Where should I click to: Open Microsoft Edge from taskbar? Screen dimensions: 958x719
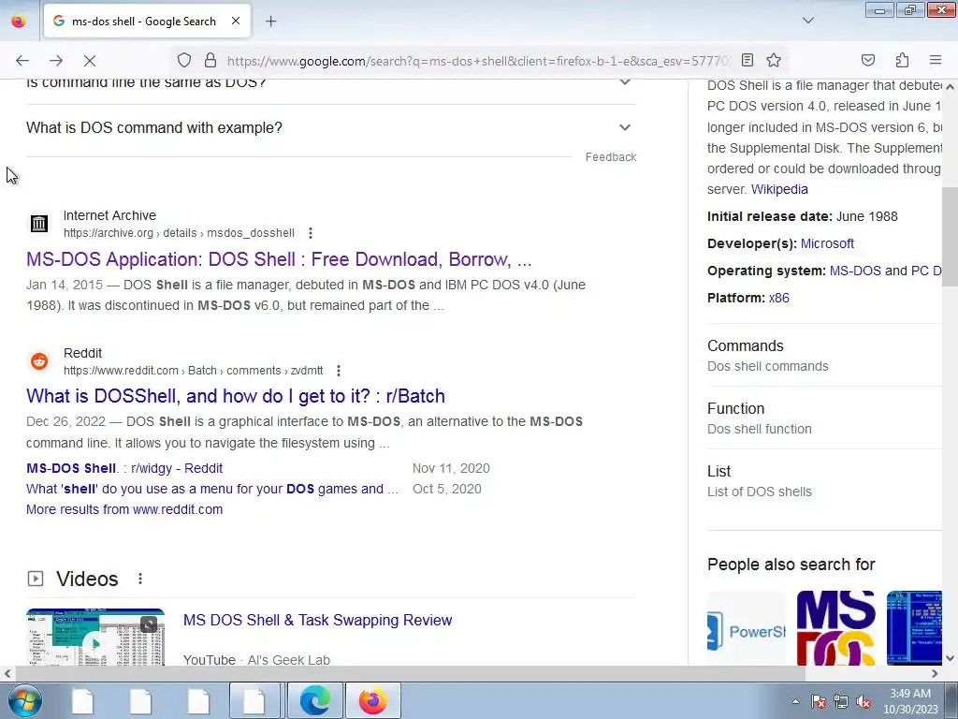(315, 700)
